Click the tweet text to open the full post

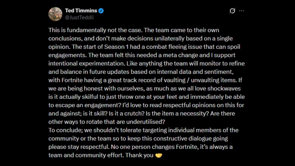pyautogui.click(x=144, y=86)
